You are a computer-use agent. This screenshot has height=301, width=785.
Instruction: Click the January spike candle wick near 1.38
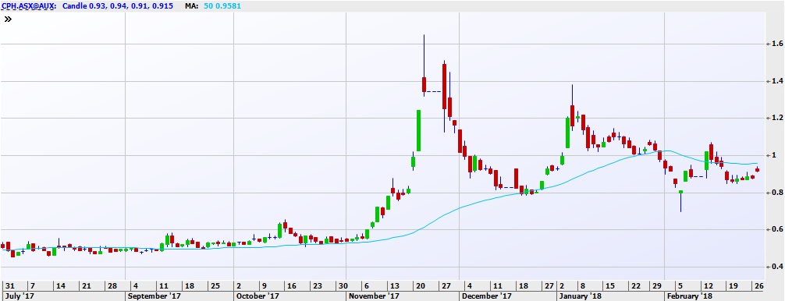[x=572, y=94]
